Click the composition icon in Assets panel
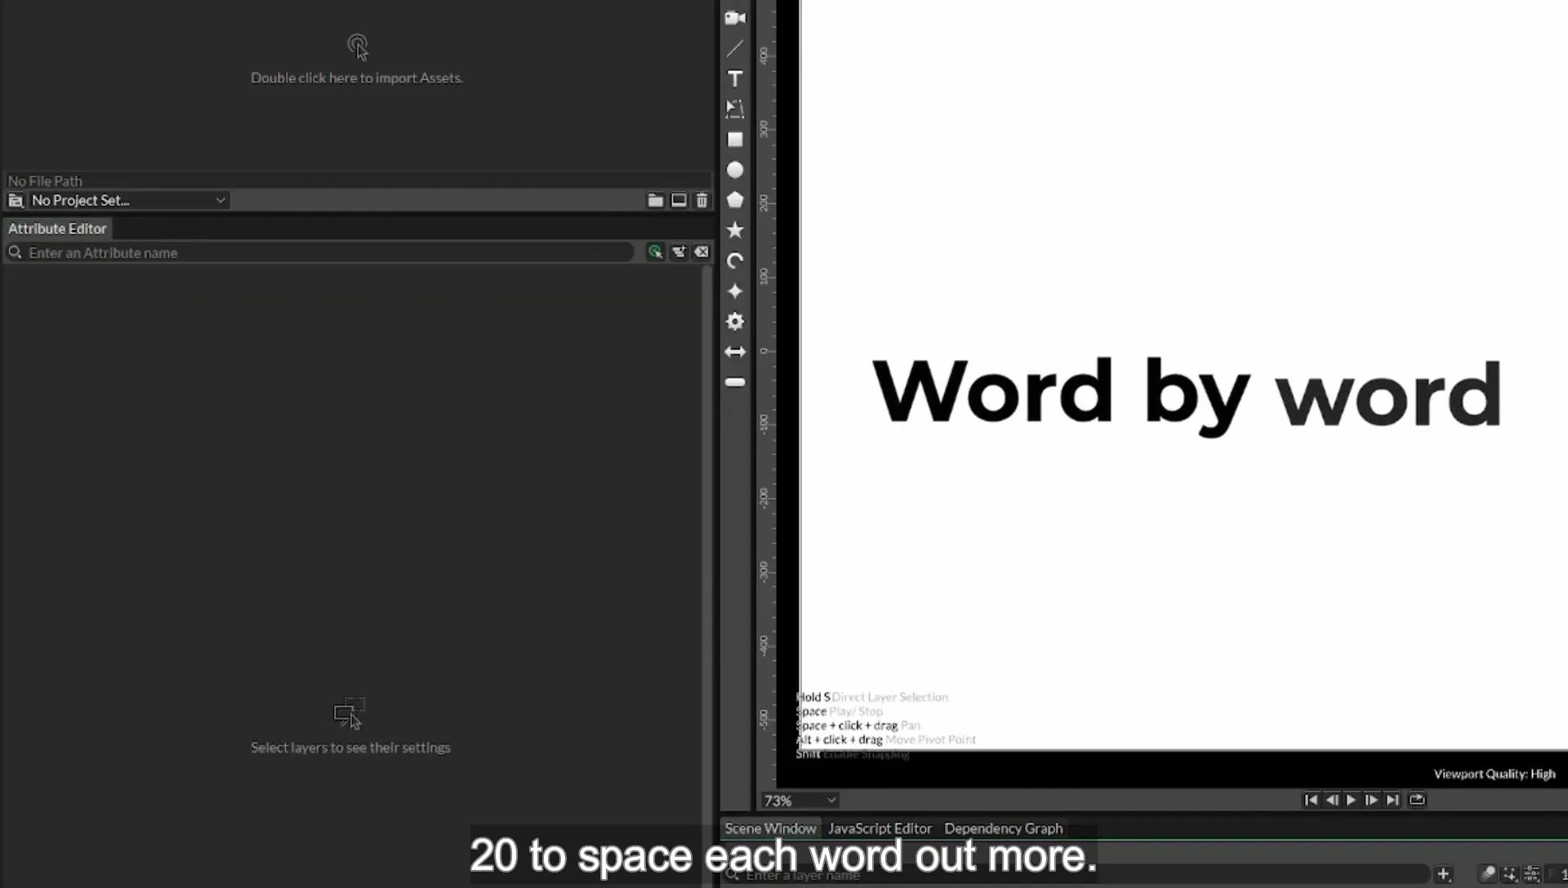The image size is (1568, 888). 679,200
